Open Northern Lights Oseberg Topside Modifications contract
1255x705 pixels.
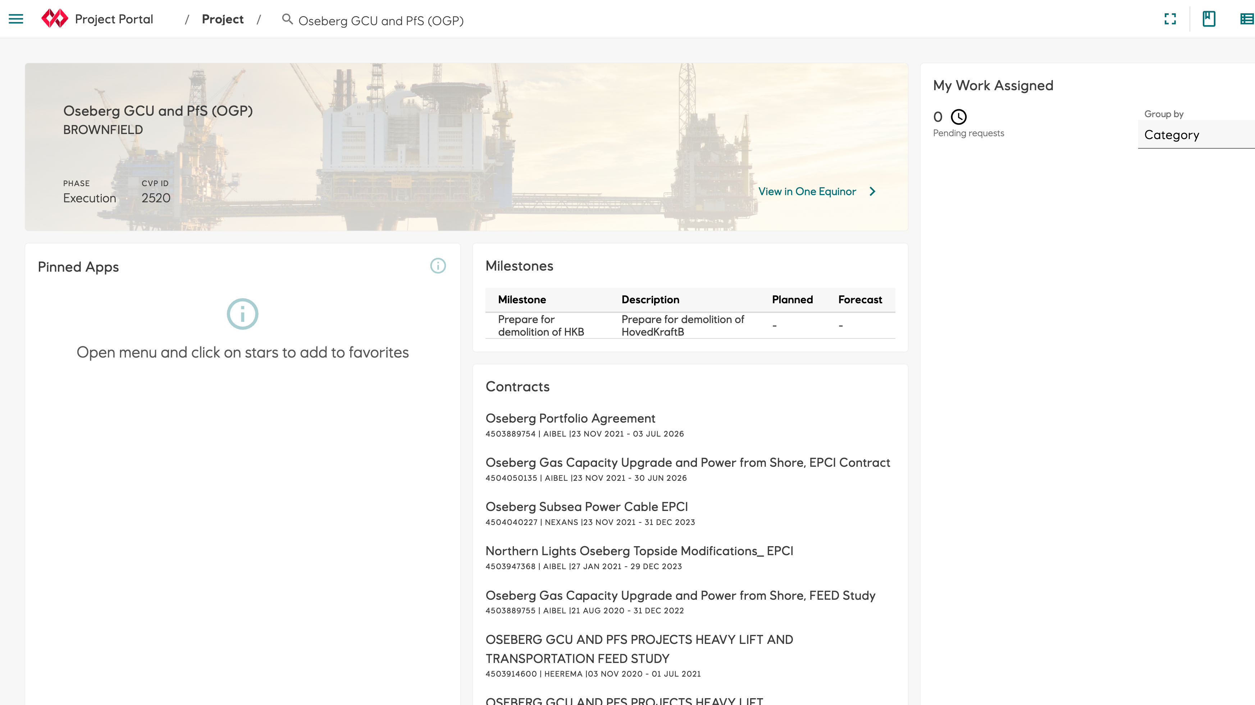(639, 551)
